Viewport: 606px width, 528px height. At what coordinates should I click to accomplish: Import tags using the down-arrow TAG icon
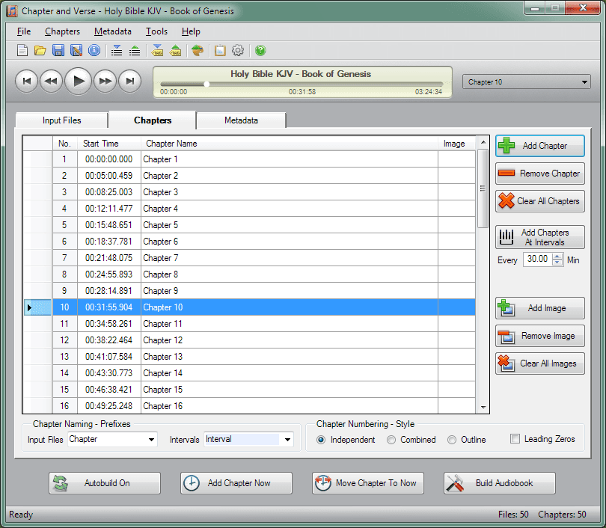(x=158, y=50)
